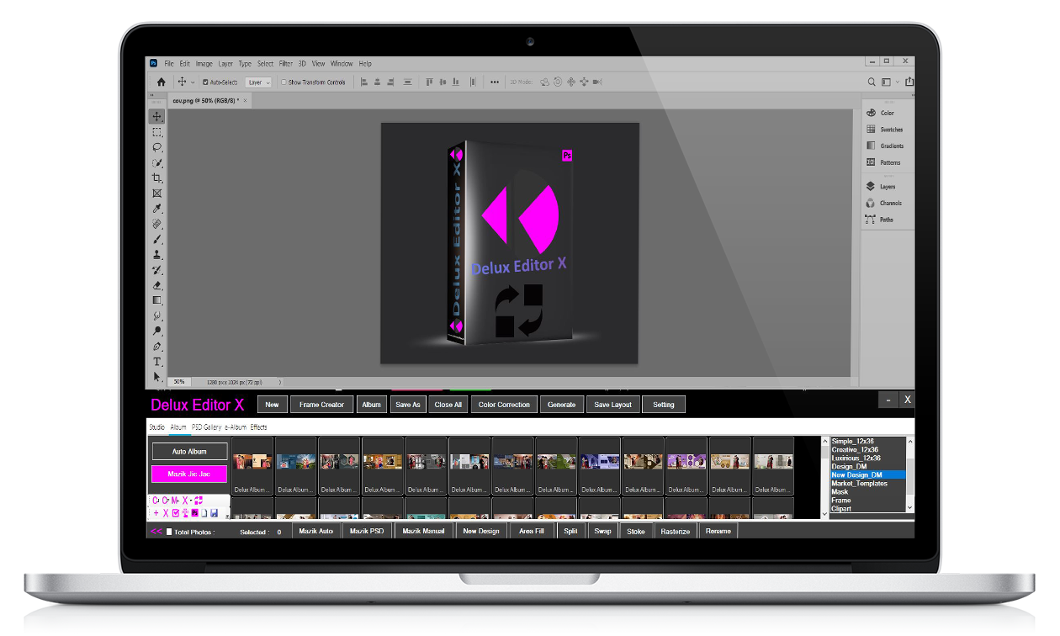Open the Color panel icon
The height and width of the screenshot is (636, 1060).
point(872,113)
